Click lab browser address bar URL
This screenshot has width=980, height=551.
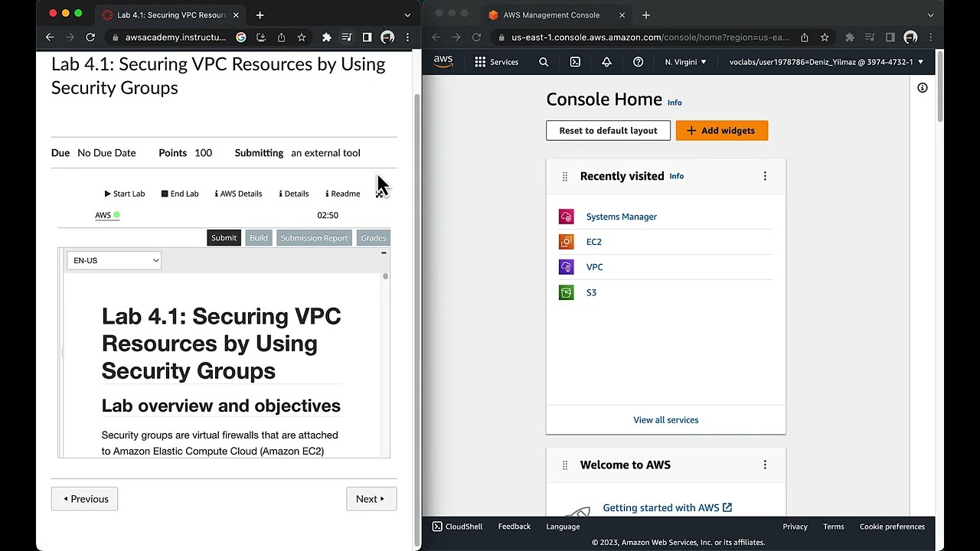click(x=175, y=37)
